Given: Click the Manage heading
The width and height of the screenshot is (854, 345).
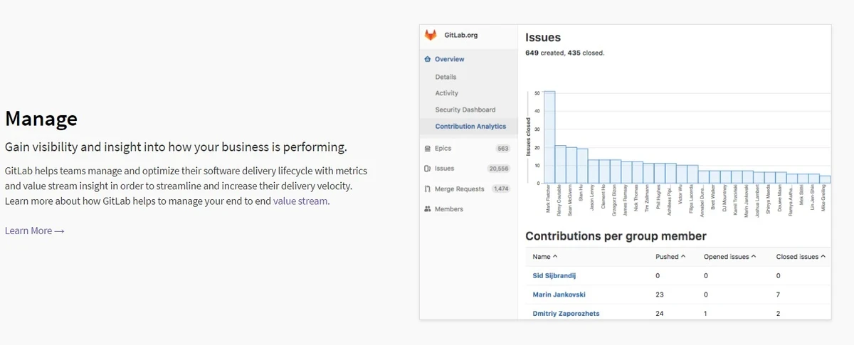Looking at the screenshot, I should click(41, 119).
